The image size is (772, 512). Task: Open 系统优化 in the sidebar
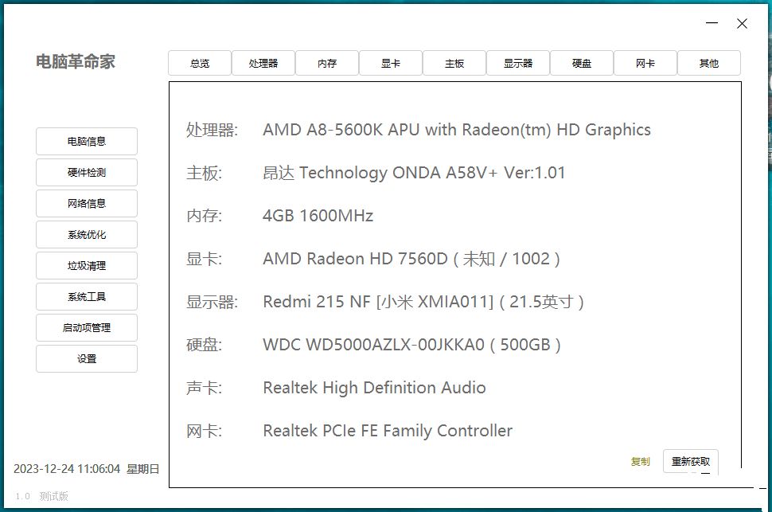[87, 234]
